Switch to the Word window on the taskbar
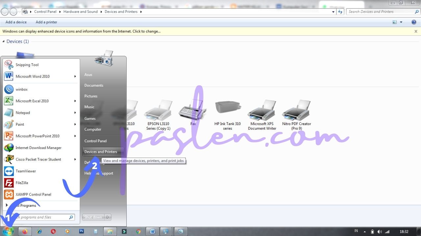Screen dimensions: 421x236 click(153, 231)
